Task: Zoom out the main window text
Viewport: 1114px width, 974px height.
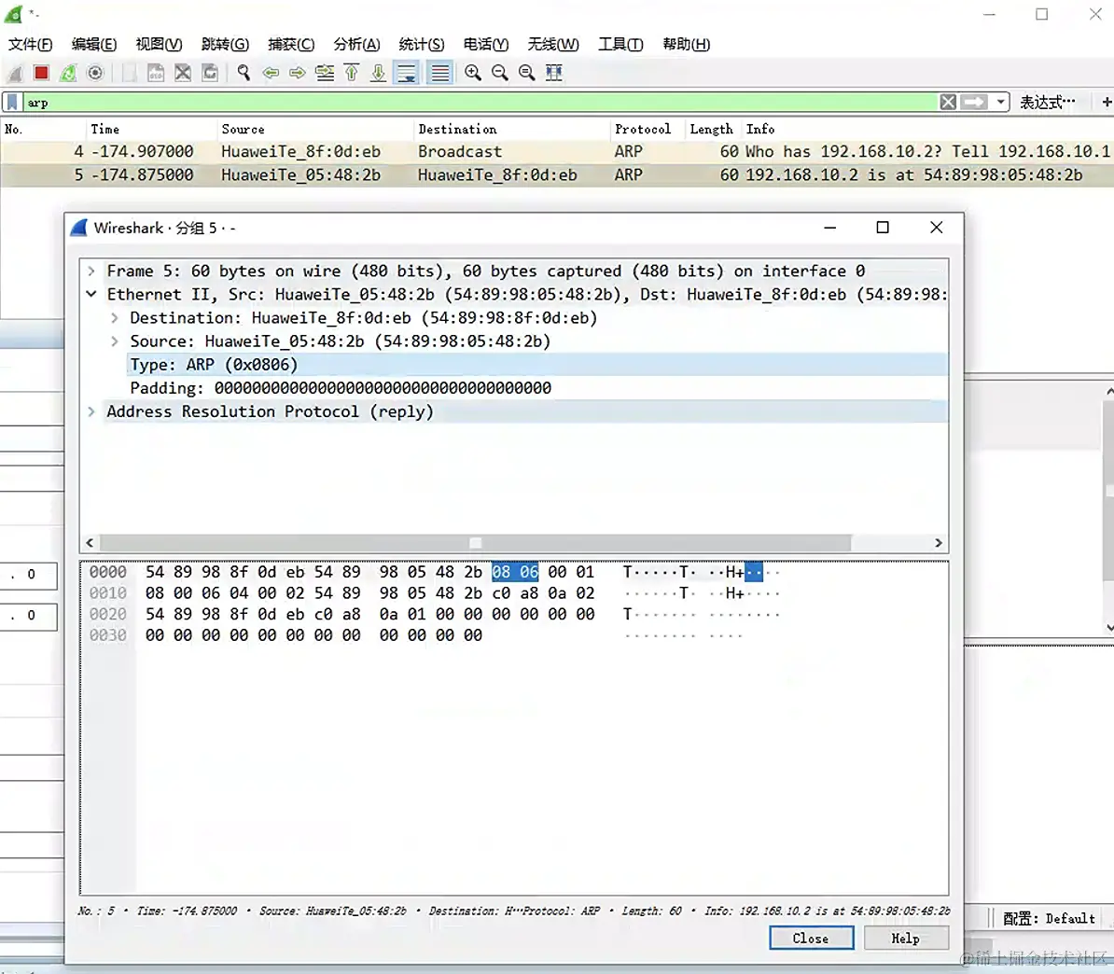Action: tap(499, 73)
